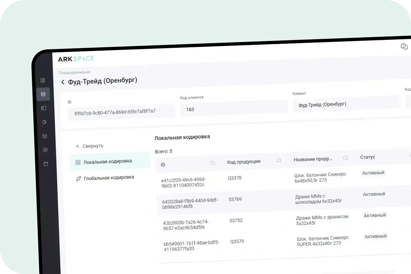The width and height of the screenshot is (411, 274).
Task: Click the ID column header
Action: [163, 165]
